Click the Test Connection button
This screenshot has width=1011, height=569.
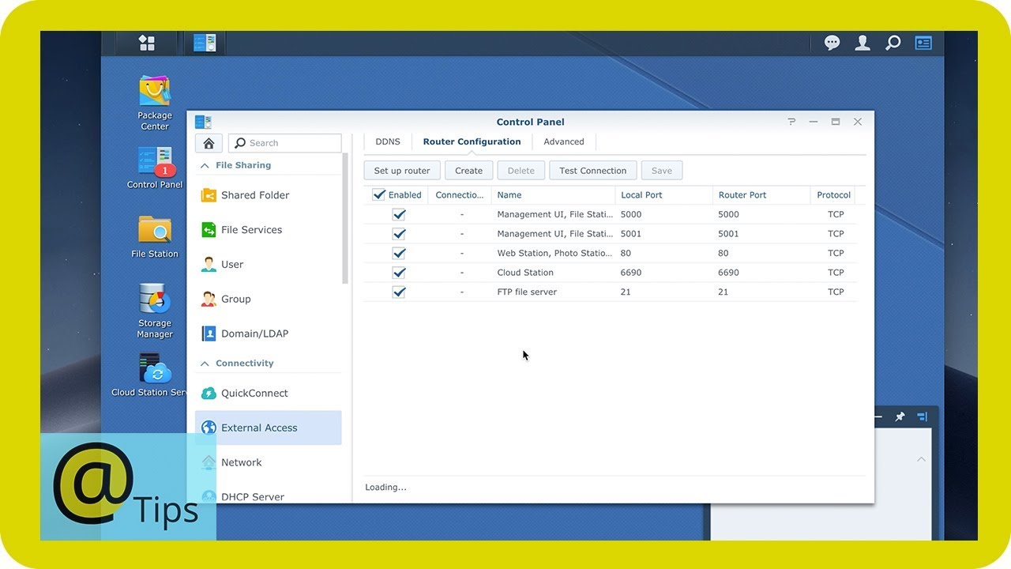pos(592,171)
